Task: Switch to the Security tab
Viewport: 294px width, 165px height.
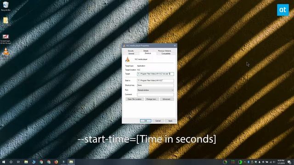Action: (x=130, y=51)
